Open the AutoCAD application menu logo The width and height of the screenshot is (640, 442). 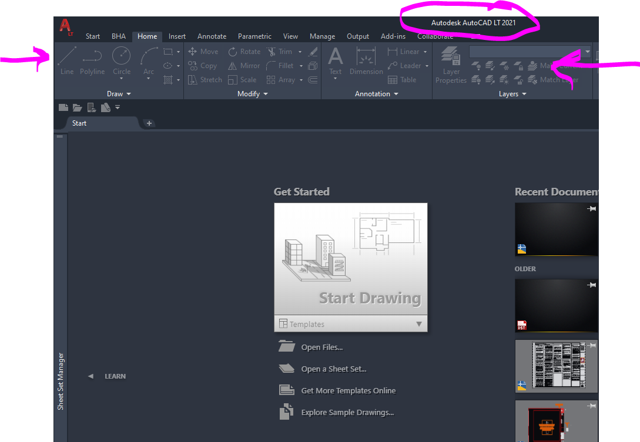click(65, 26)
